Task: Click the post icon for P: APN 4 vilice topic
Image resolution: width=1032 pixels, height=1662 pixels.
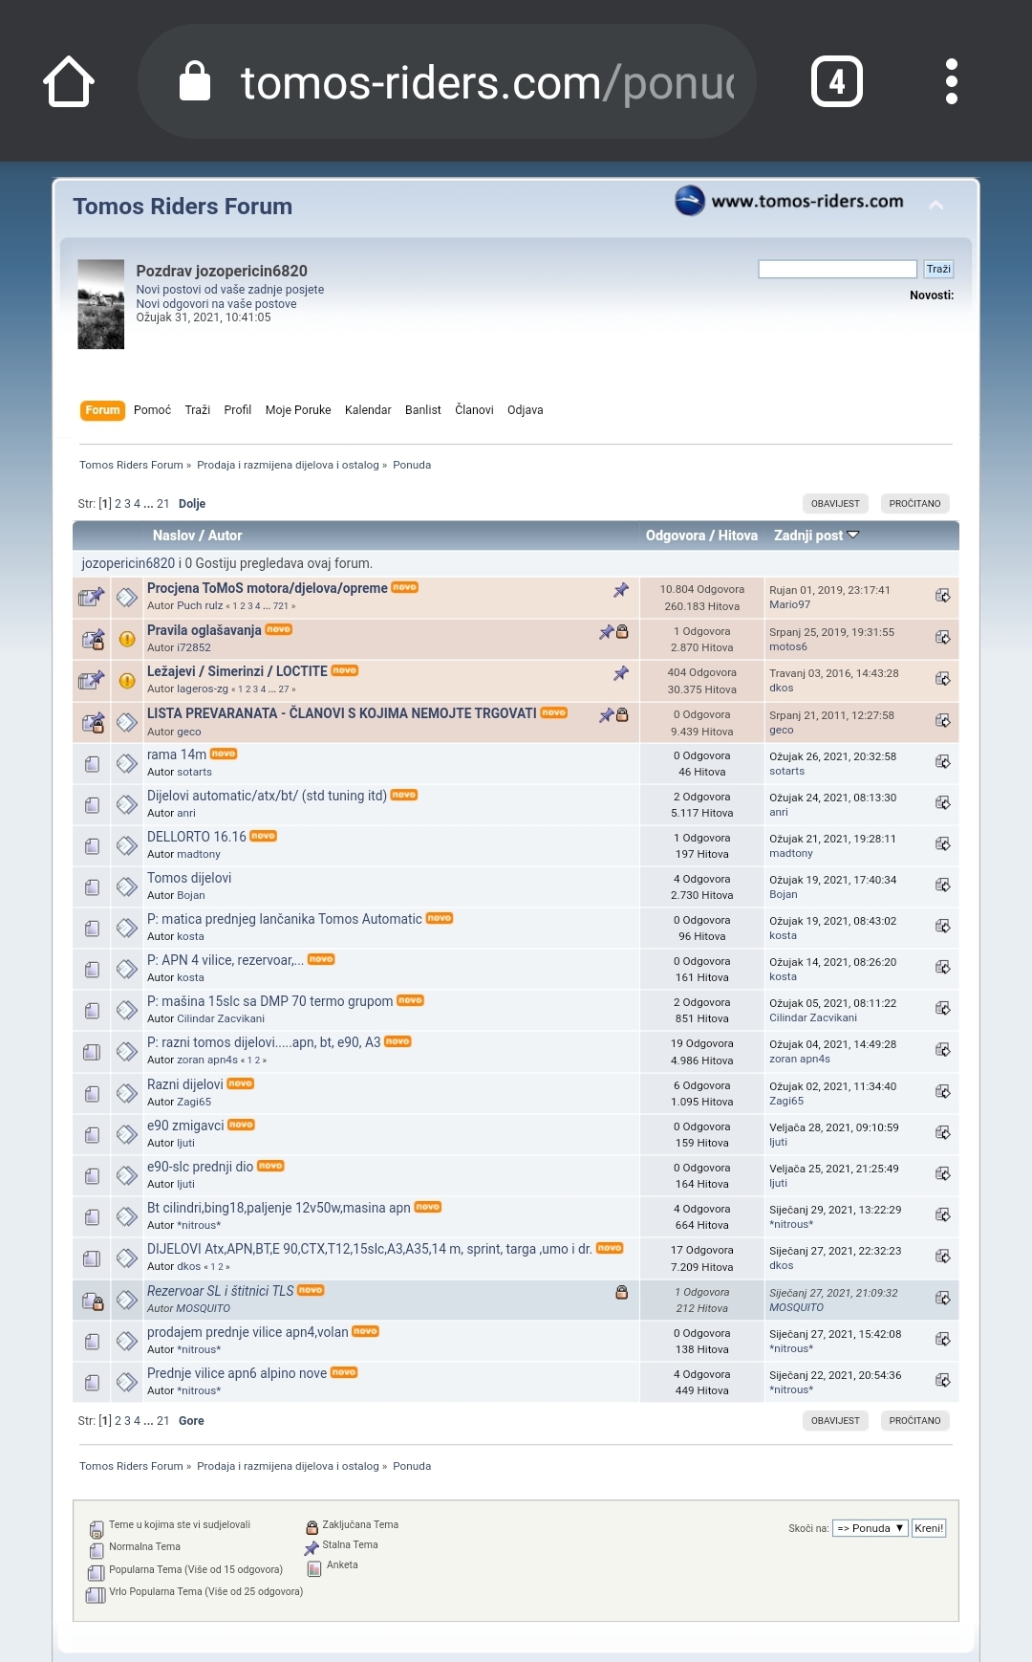Action: [127, 969]
